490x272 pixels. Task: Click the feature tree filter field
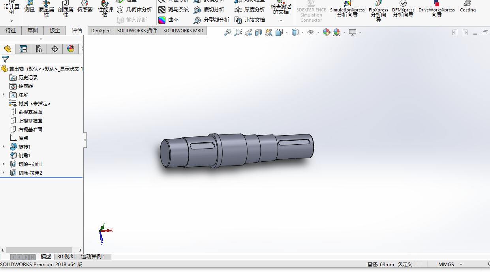point(41,60)
